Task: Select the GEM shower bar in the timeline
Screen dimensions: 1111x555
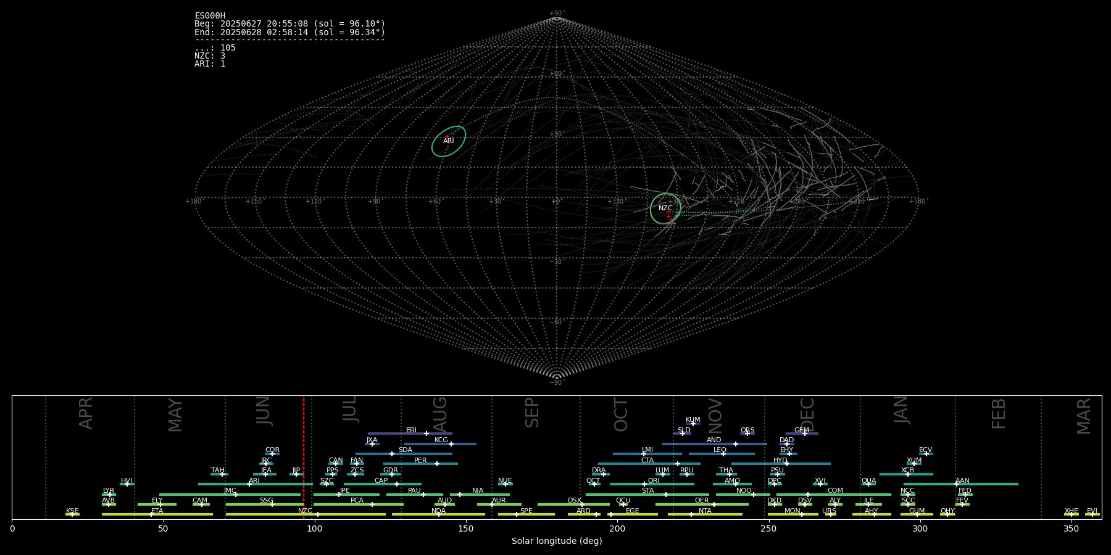Action: pyautogui.click(x=802, y=434)
